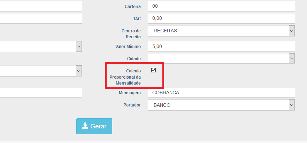
Task: Click the Valor Mínimo label
Action: coord(128,46)
